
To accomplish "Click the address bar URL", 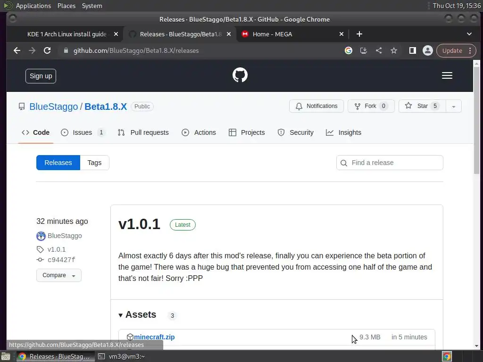I will coord(136,50).
